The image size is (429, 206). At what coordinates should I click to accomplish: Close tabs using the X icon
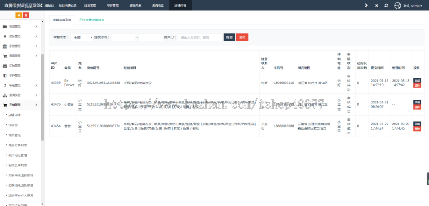[x=377, y=5]
